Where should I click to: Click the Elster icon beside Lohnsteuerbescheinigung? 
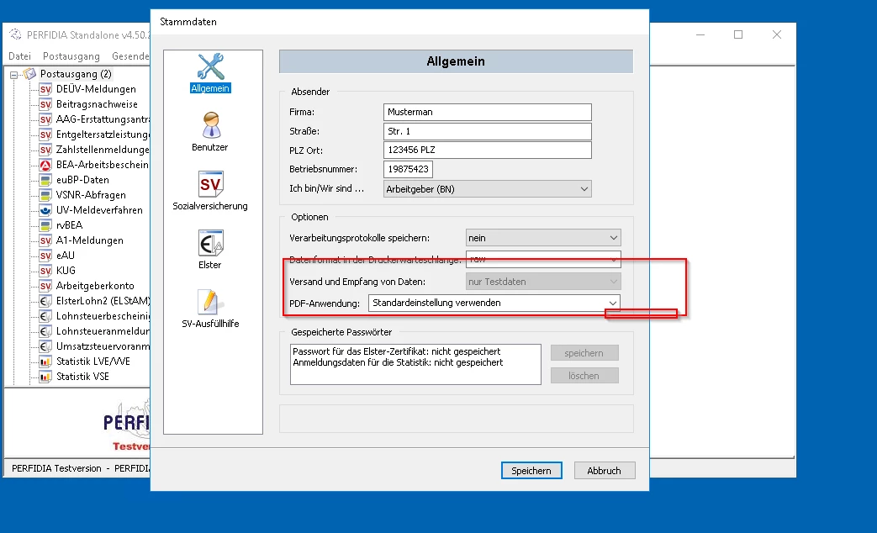(46, 316)
